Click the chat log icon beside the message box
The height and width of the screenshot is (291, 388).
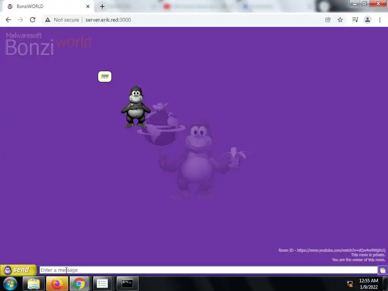tap(383, 270)
